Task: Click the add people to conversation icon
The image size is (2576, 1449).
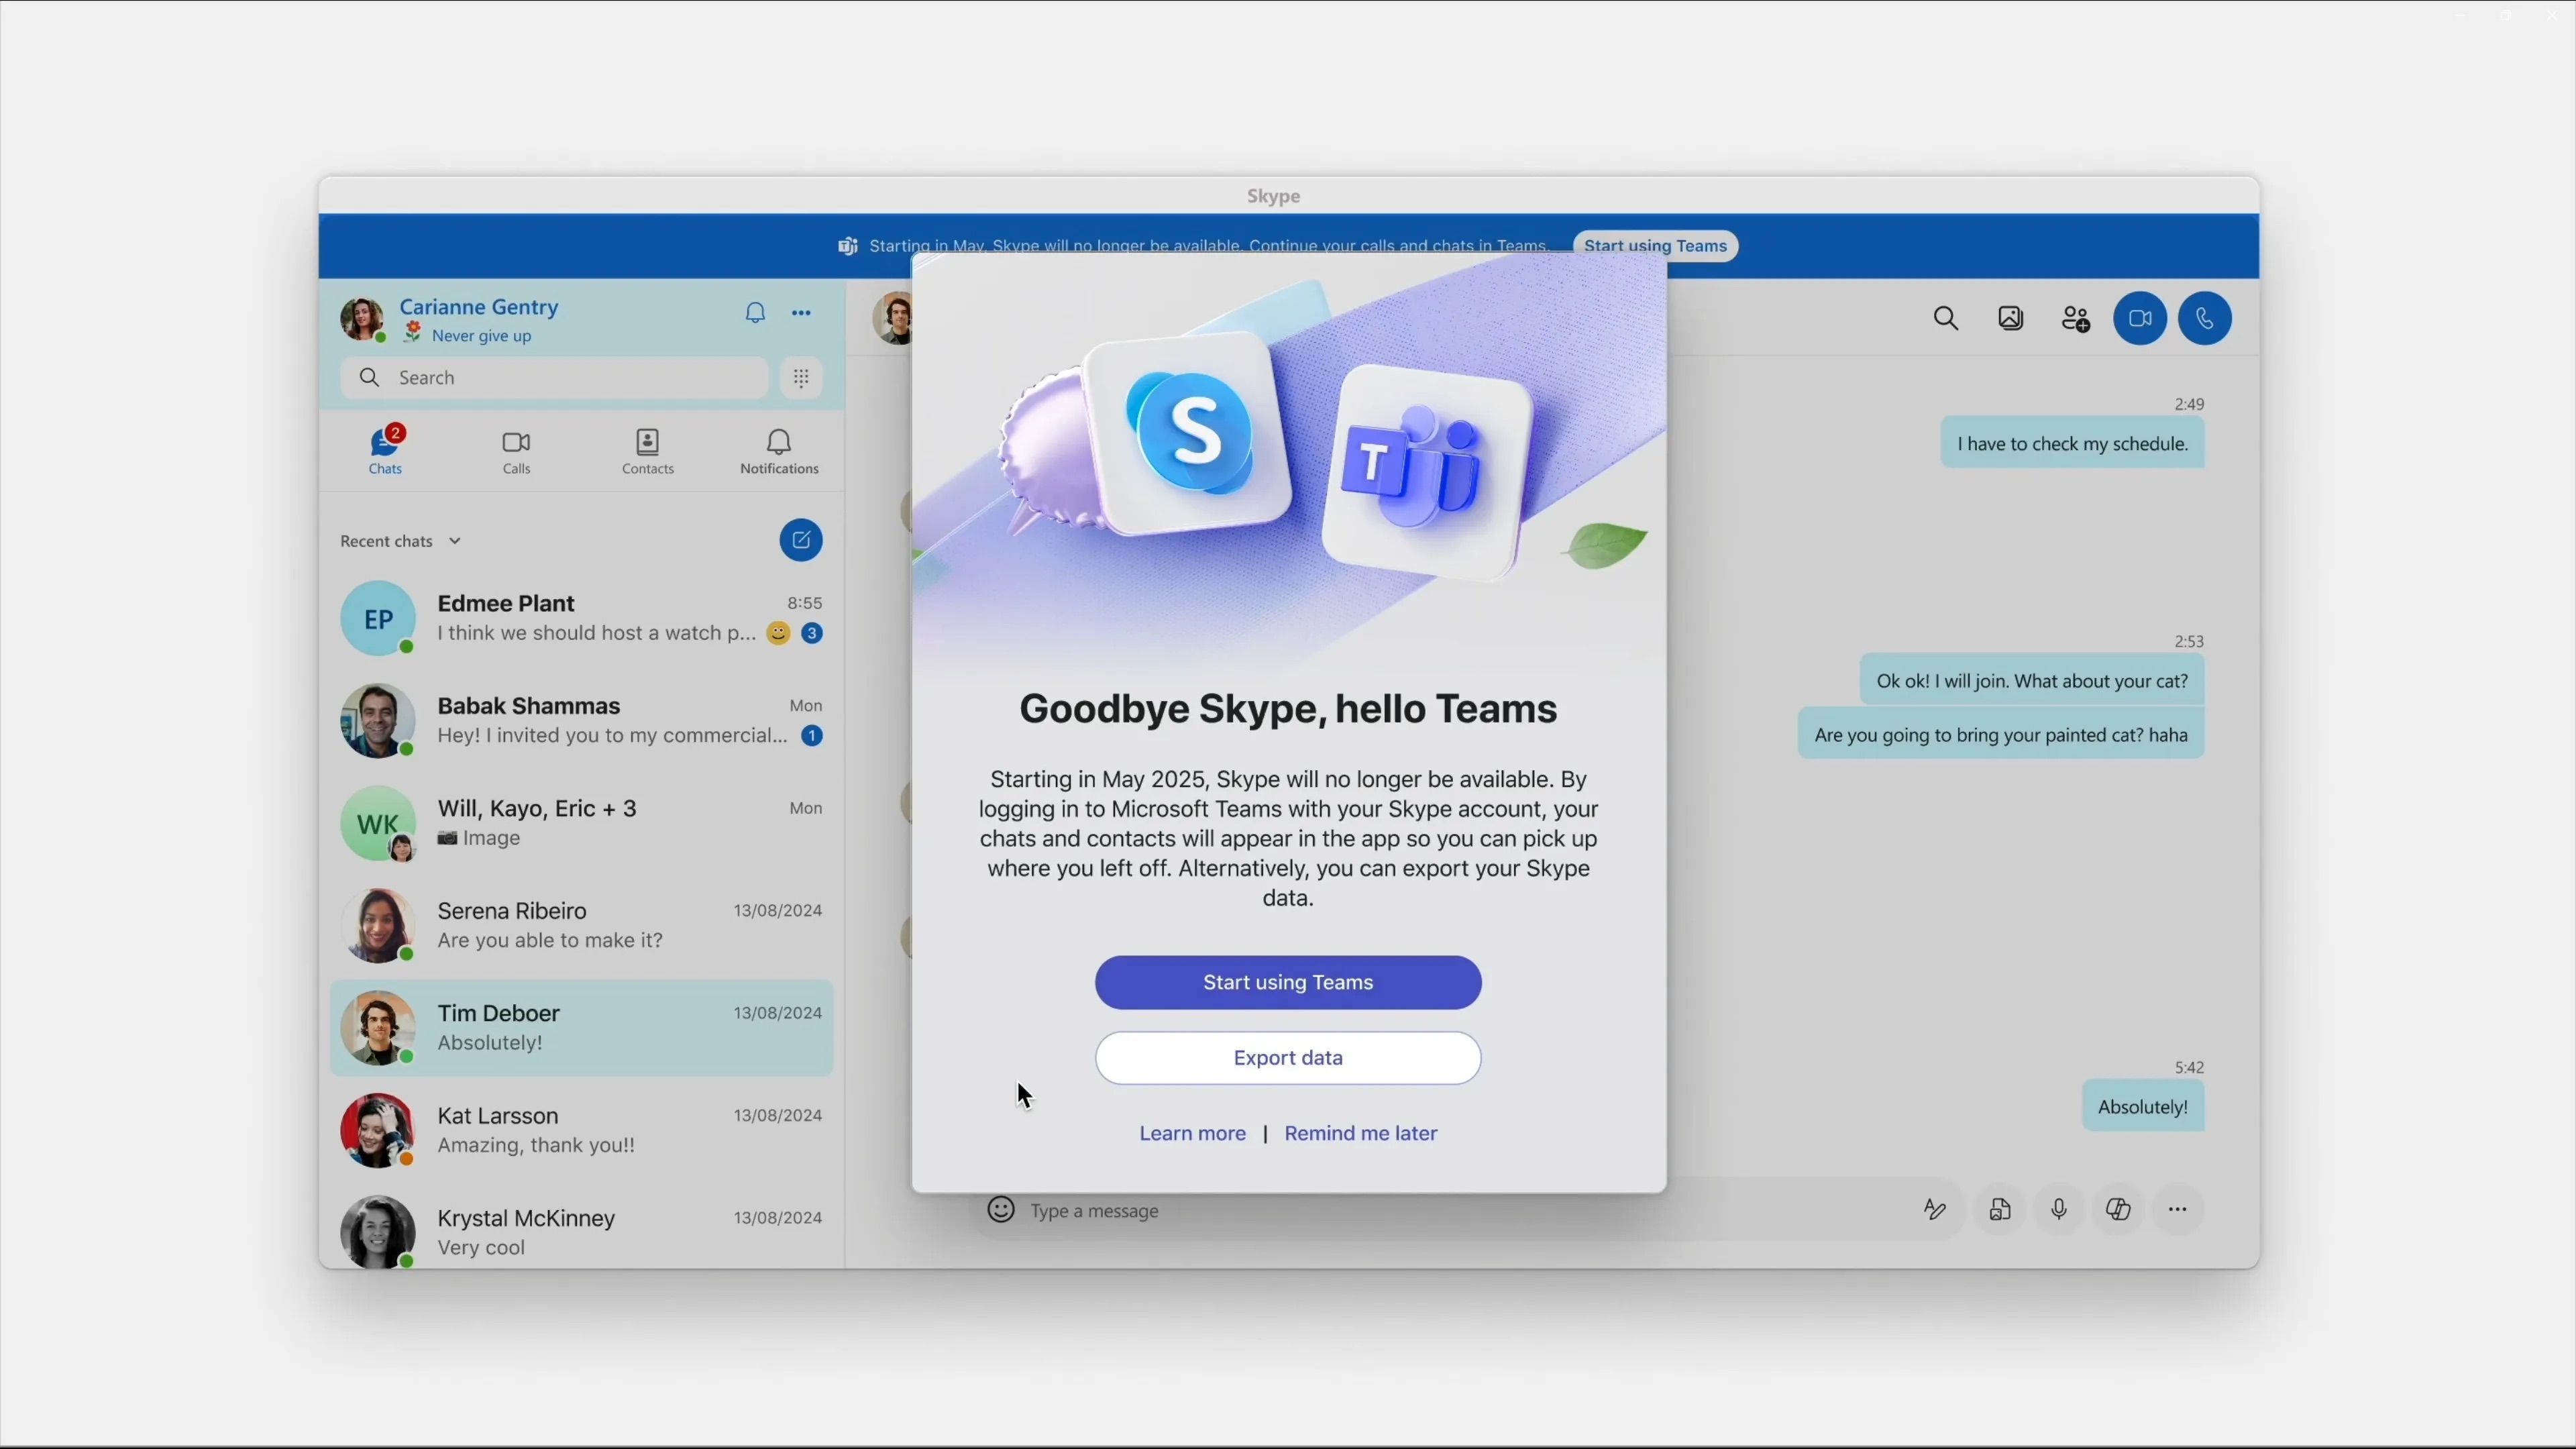Action: click(2076, 319)
